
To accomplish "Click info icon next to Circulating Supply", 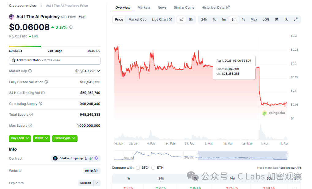I will pos(40,104).
